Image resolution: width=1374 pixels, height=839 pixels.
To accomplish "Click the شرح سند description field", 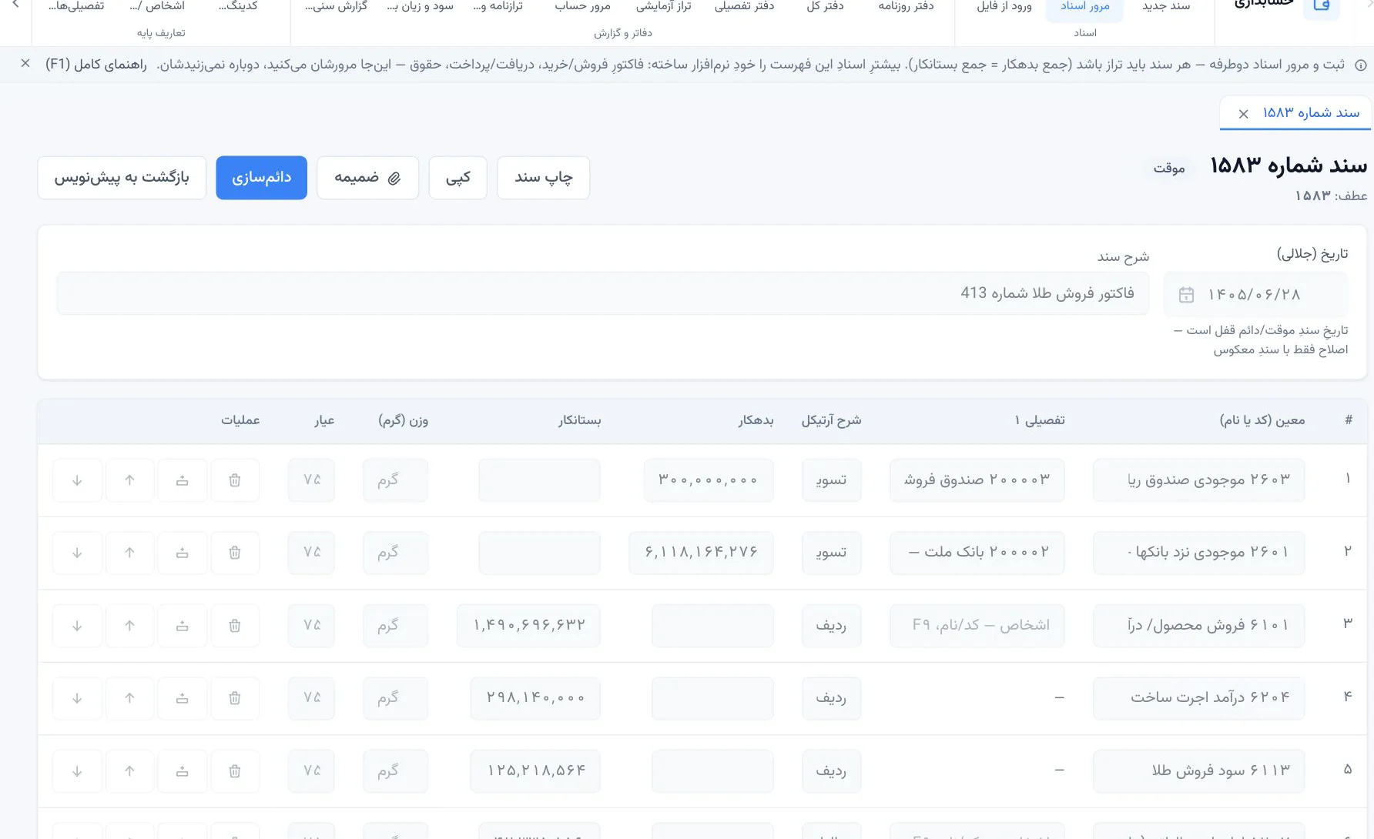I will point(603,293).
